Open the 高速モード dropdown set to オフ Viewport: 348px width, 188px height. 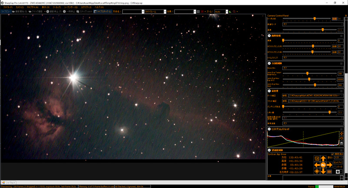313,24
